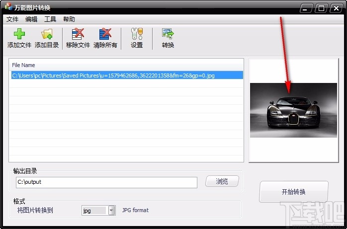Expand the jpg format dropdown arrow
Screen dimensions: 347x229
(x=112, y=211)
